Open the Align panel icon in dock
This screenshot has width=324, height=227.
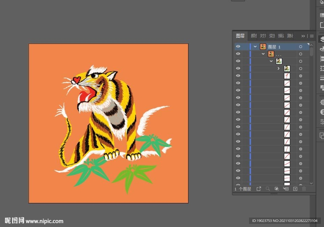pos(322,58)
